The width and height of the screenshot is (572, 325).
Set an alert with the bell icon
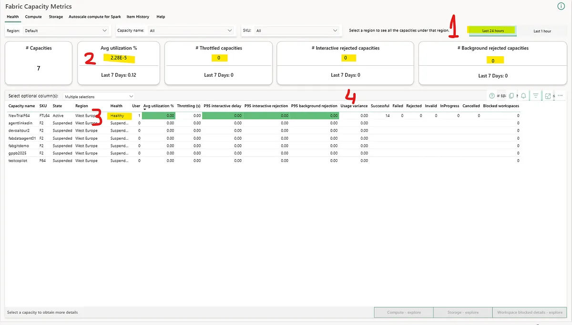click(523, 96)
